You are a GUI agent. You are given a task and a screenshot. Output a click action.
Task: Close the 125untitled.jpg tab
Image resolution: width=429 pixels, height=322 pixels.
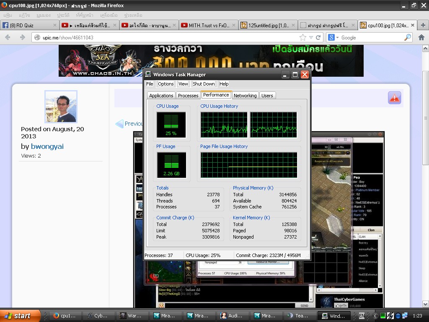(x=293, y=25)
